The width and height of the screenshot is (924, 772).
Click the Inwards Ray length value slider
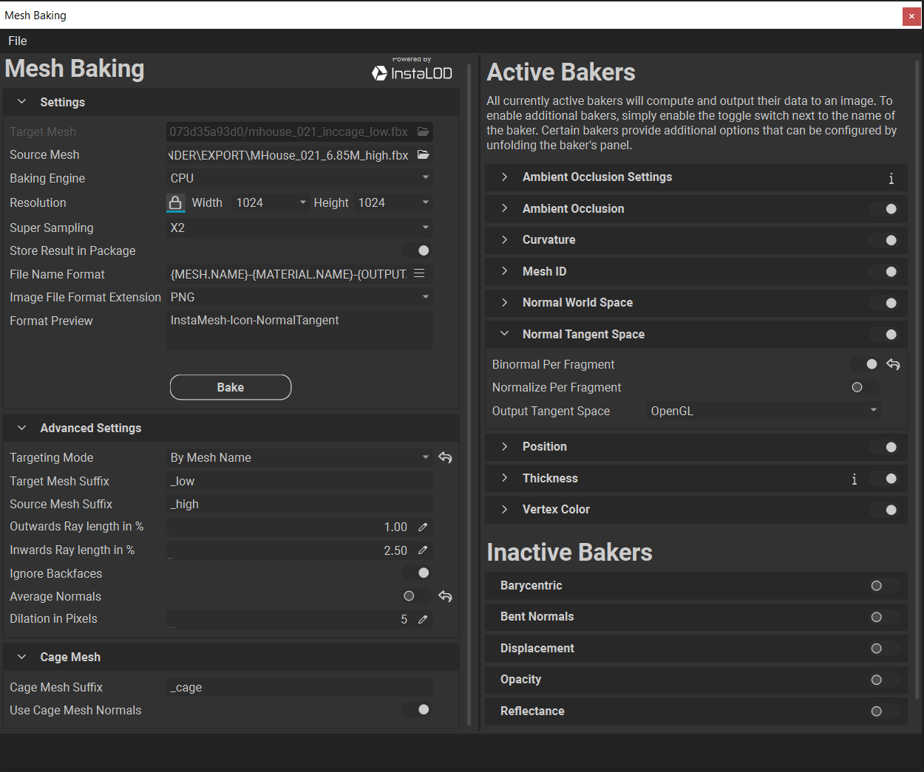click(288, 550)
